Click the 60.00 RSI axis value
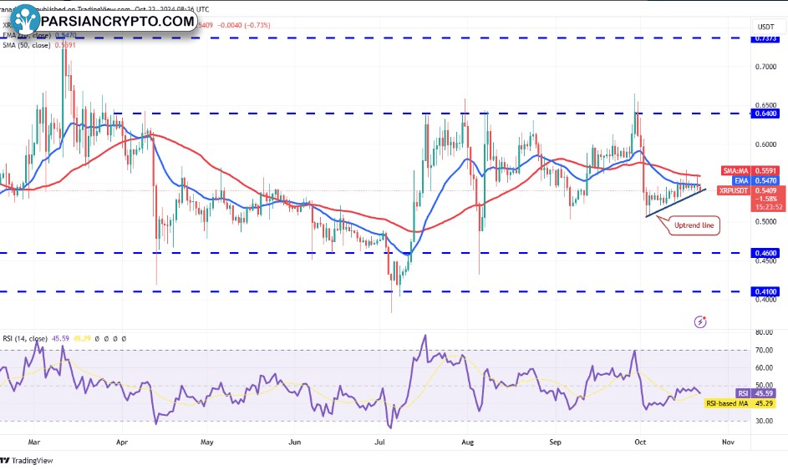The height and width of the screenshot is (470, 788). pyautogui.click(x=764, y=368)
